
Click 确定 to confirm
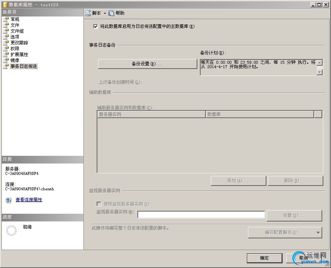click(265, 258)
